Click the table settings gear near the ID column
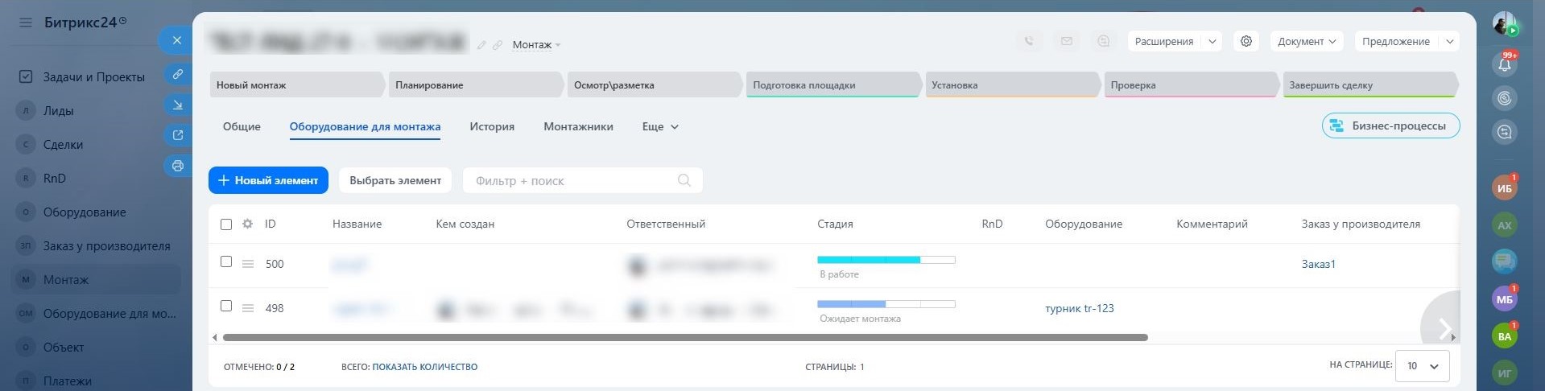This screenshot has width=1545, height=391. click(x=247, y=224)
